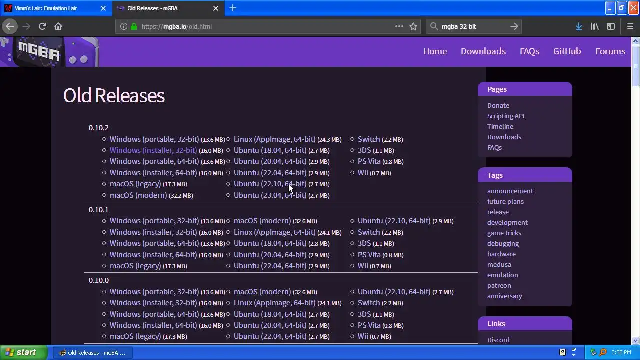Show site information for mgba.io

click(124, 26)
